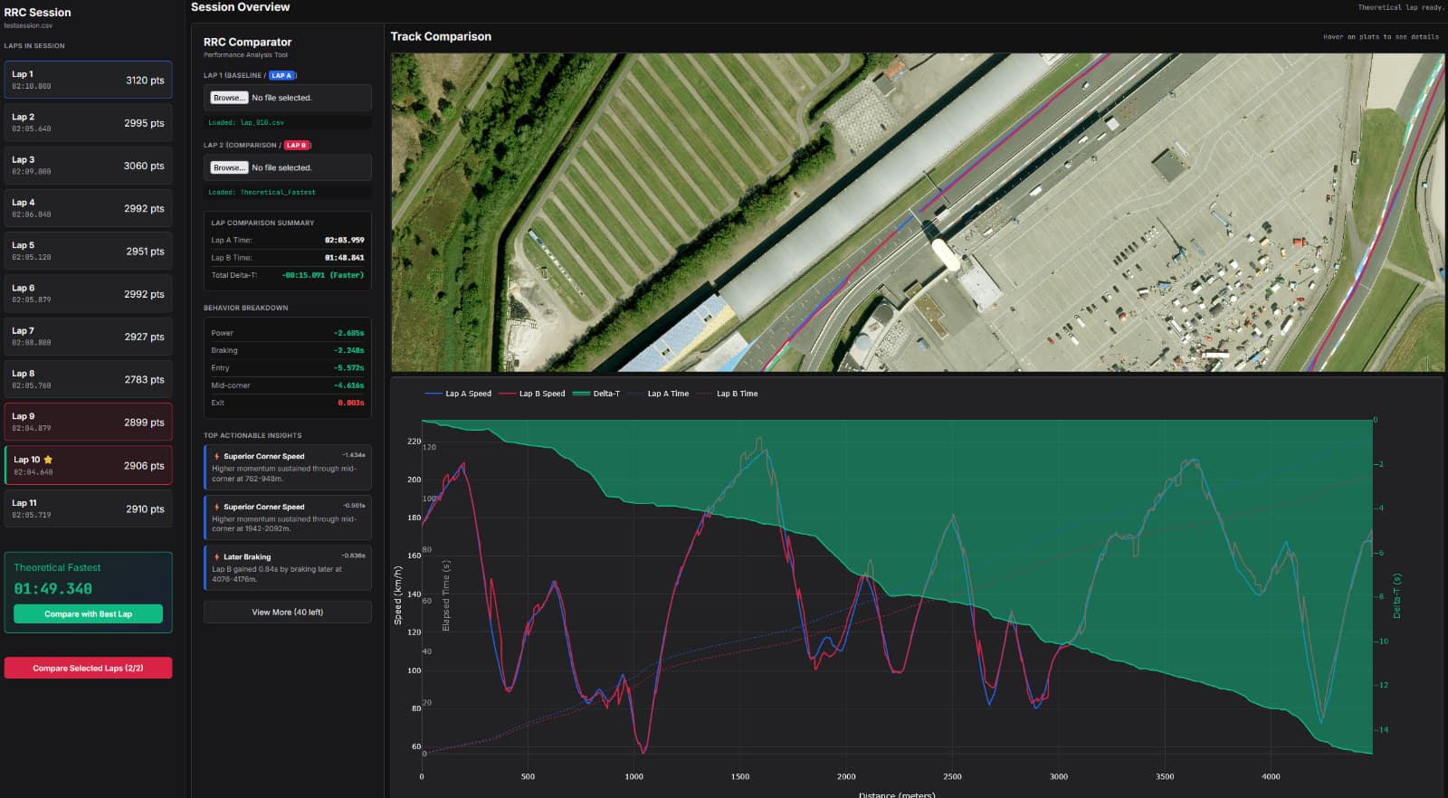Open Lap 2 comparison Browse file picker
1448x798 pixels.
(x=229, y=167)
